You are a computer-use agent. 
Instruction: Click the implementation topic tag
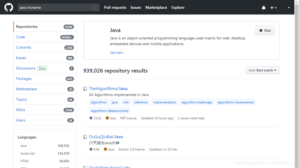[x=165, y=102]
